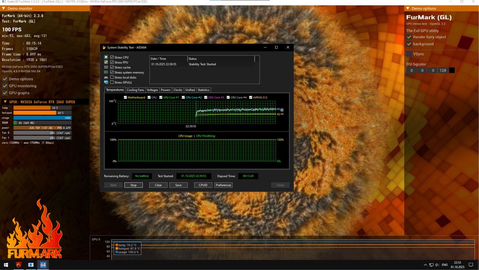This screenshot has height=270, width=479.
Task: Uncheck the Stress cache checkbox
Action: click(112, 68)
